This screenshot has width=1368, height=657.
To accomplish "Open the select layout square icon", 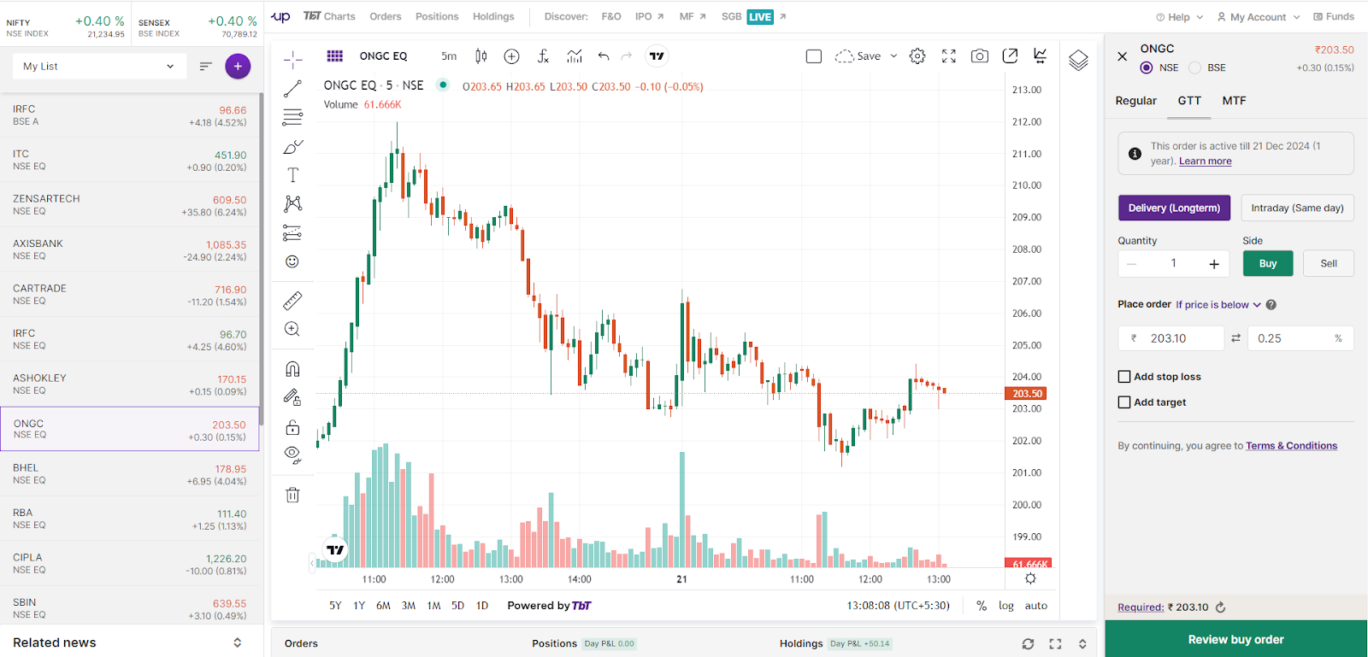I will [x=814, y=56].
